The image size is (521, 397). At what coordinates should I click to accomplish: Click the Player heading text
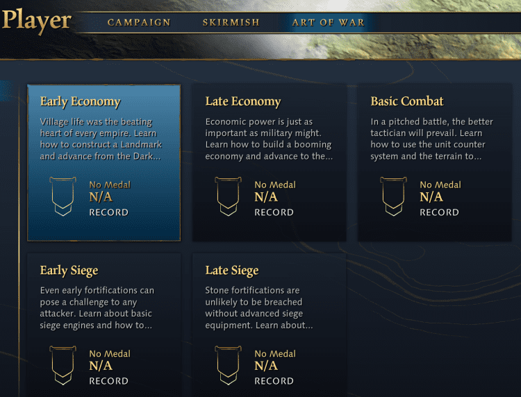(37, 21)
